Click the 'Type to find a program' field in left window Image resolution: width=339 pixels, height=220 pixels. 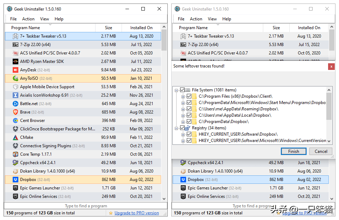point(86,206)
